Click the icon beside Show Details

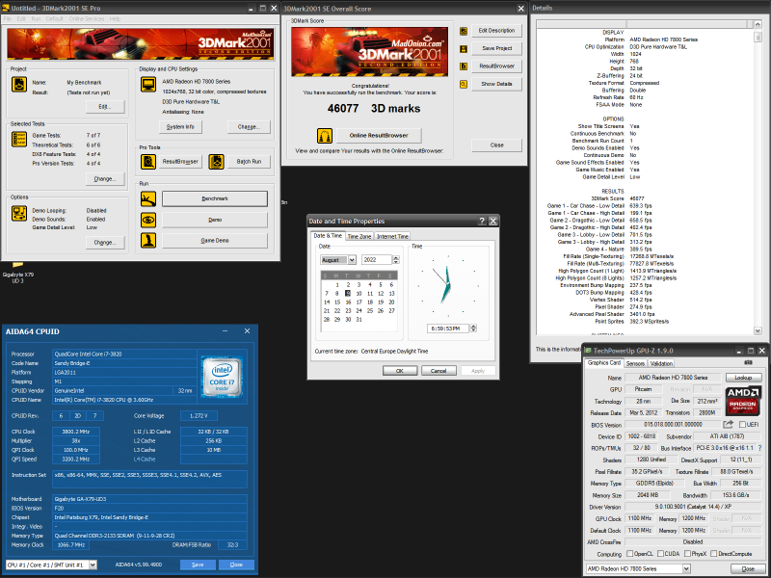click(x=464, y=84)
